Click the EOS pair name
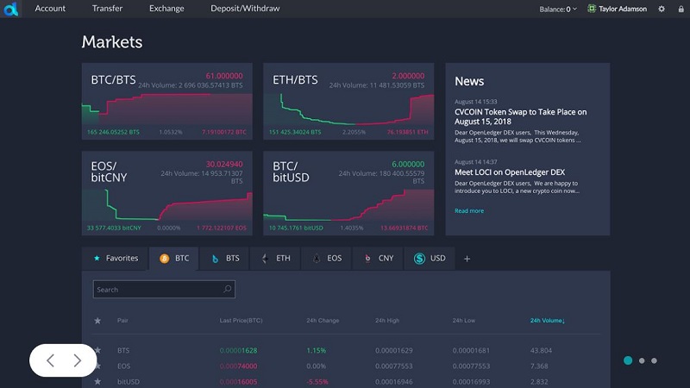 [123, 366]
